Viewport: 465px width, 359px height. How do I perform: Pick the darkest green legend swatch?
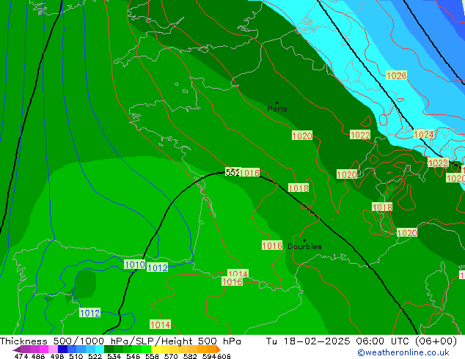point(107,349)
